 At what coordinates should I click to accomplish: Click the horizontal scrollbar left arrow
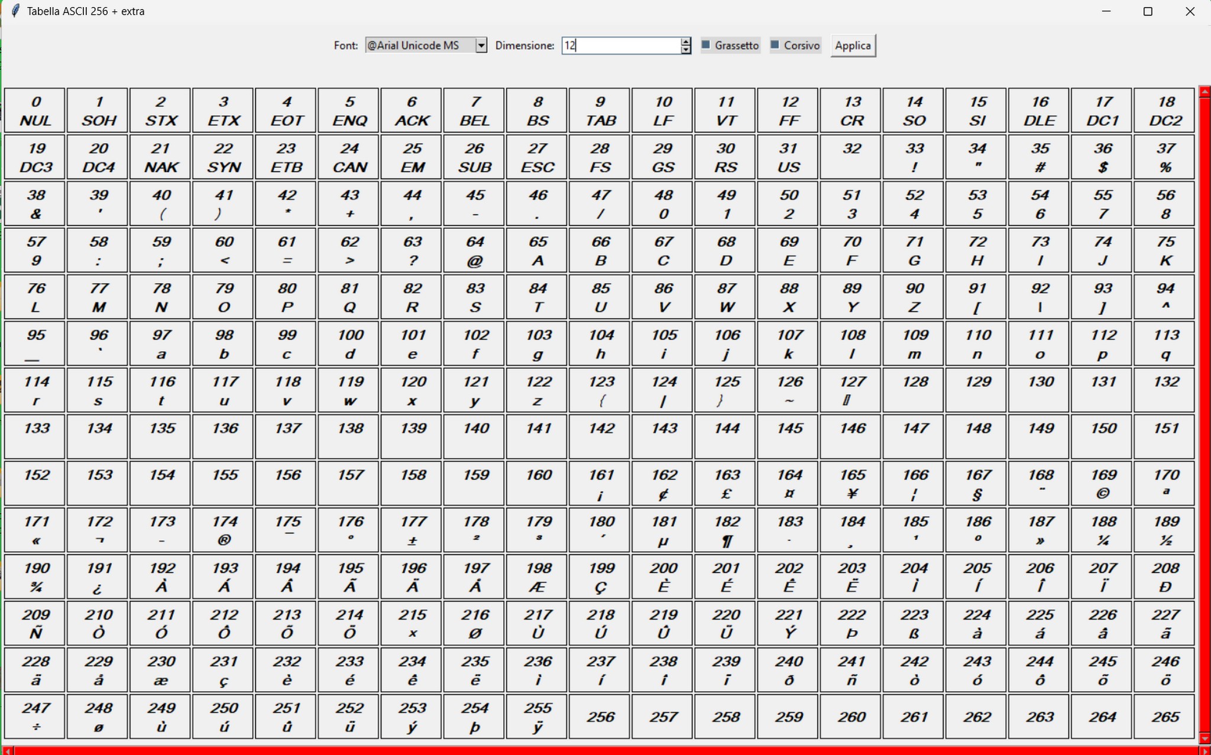click(x=7, y=750)
